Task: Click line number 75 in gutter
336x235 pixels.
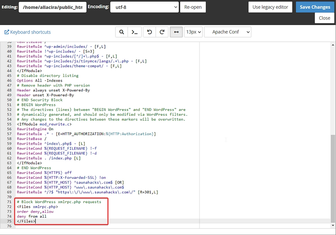Action: point(9,221)
